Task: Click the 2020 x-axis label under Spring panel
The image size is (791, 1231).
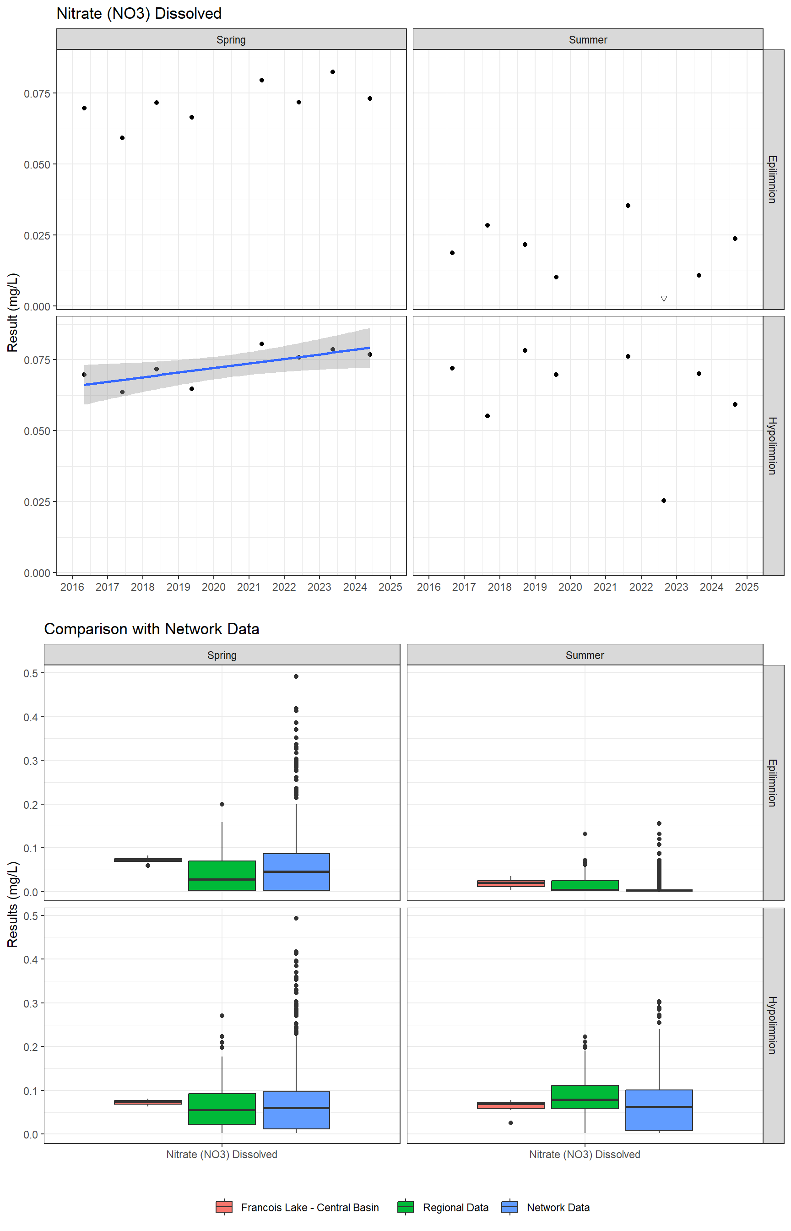Action: 214,587
